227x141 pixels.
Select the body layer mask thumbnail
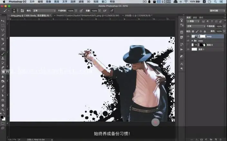click(x=203, y=37)
